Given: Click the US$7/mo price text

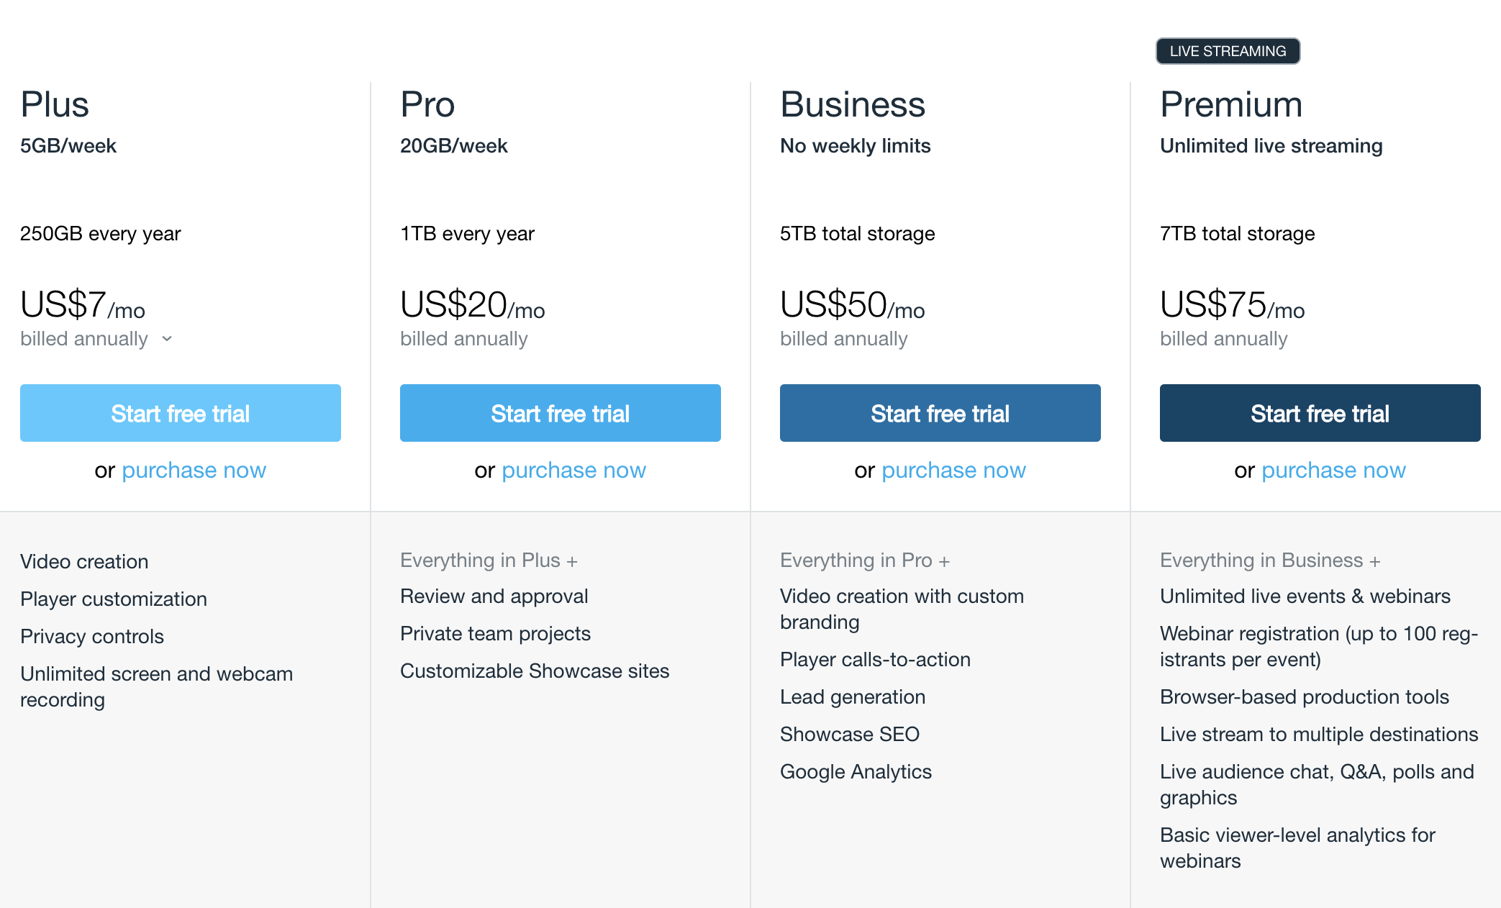Looking at the screenshot, I should pos(83,304).
